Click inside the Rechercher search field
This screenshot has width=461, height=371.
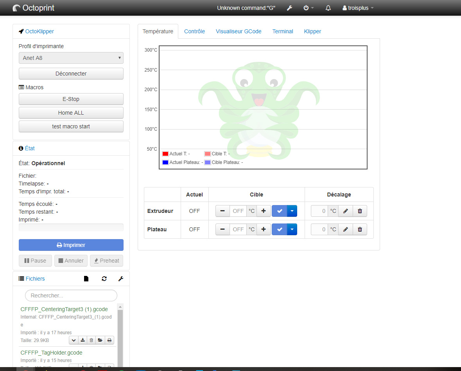(71, 295)
